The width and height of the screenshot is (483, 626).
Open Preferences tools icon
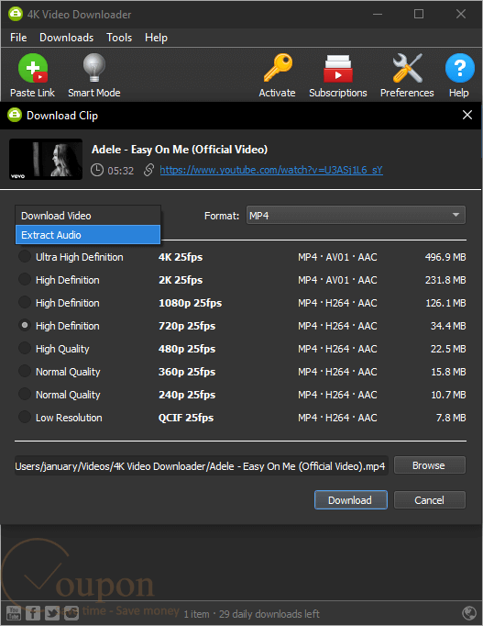click(407, 68)
